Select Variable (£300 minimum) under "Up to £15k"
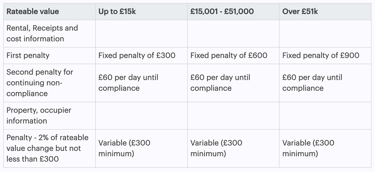This screenshot has height=172, width=375. point(124,148)
